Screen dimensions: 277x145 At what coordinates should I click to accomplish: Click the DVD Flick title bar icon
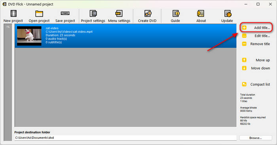4,4
